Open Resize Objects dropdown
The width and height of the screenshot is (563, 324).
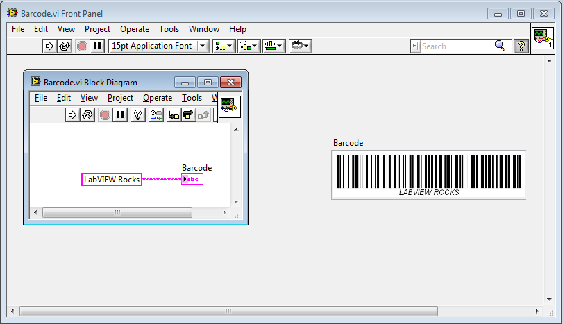pos(274,46)
